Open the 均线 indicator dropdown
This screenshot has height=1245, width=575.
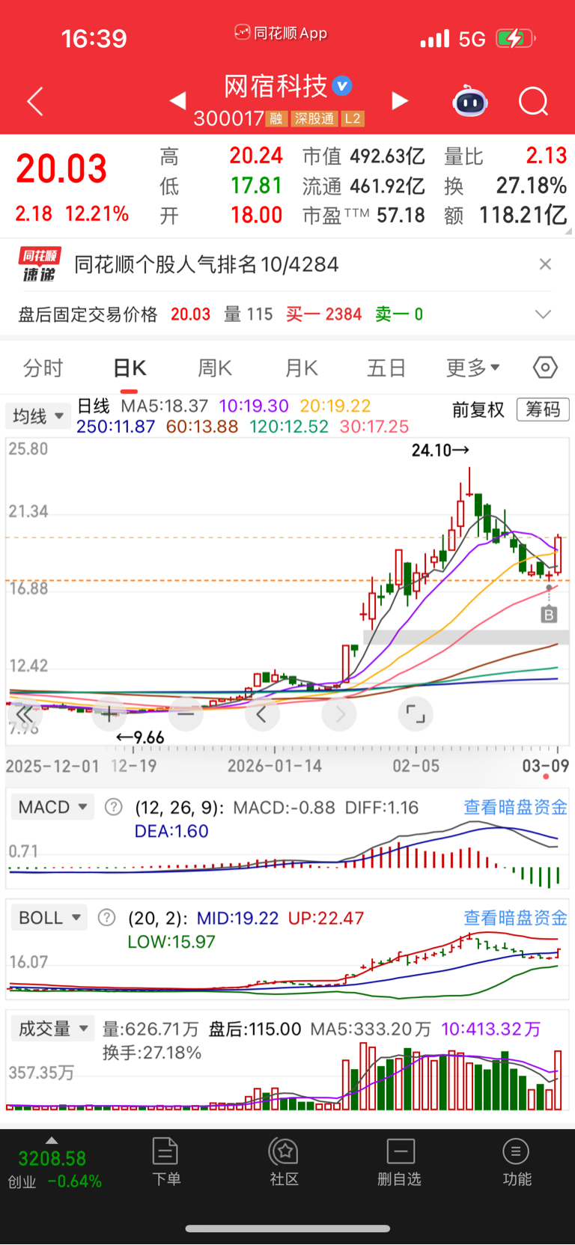(x=37, y=415)
